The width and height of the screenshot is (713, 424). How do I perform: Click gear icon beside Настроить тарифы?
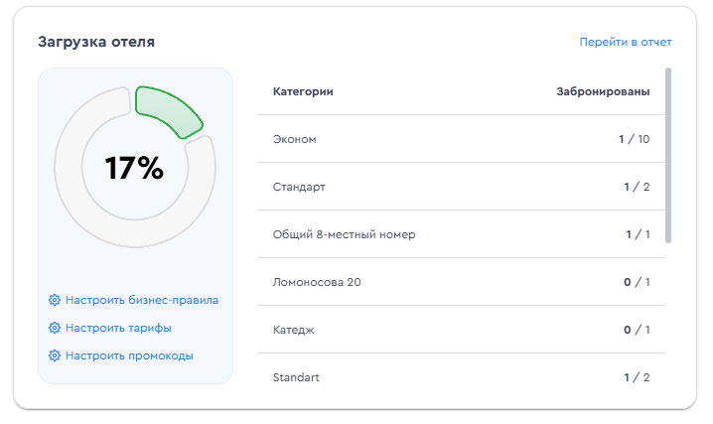(x=55, y=328)
